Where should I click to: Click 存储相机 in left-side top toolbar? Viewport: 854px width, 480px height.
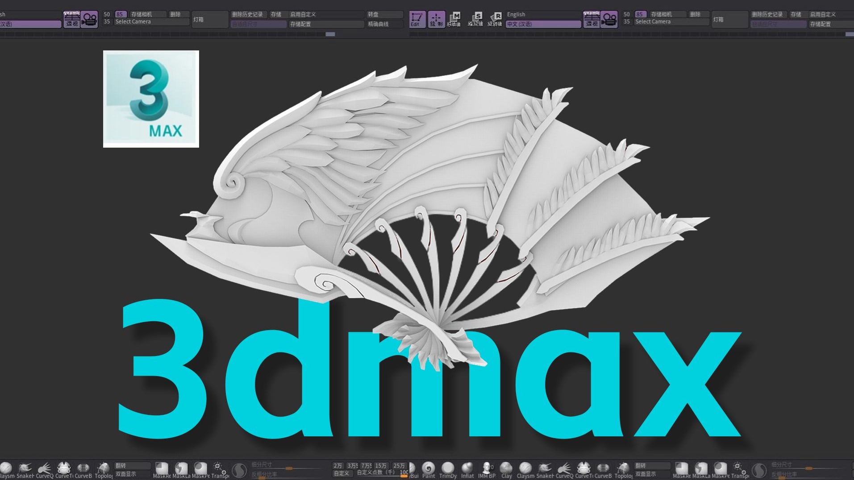coord(148,15)
